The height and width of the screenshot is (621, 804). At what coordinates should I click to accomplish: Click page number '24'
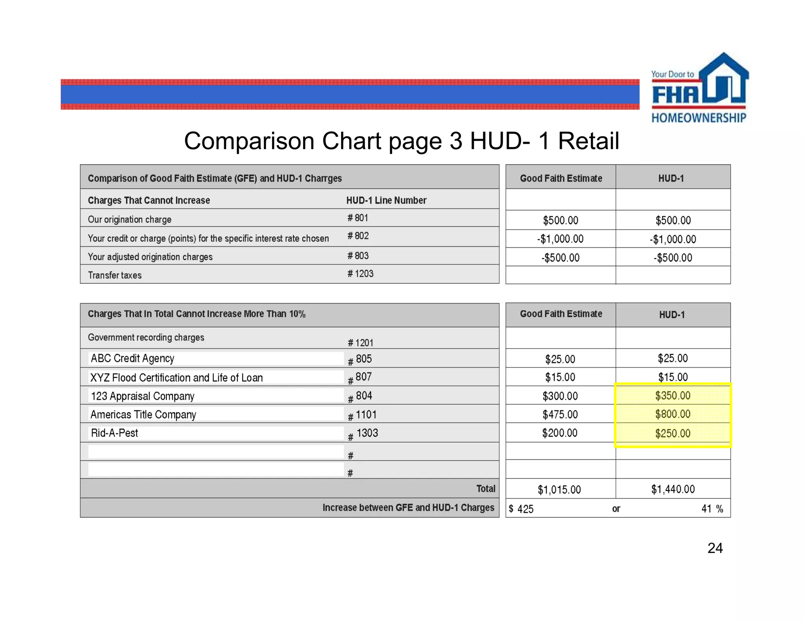tap(715, 548)
